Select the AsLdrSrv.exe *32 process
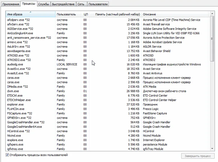Screen dimensions: 218x162 coord(108,47)
